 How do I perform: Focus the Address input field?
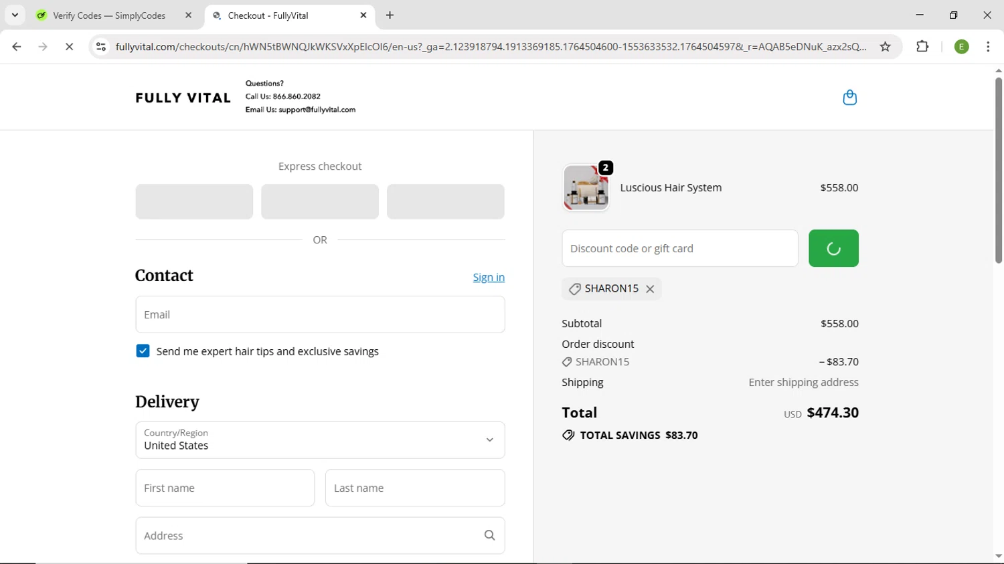320,536
